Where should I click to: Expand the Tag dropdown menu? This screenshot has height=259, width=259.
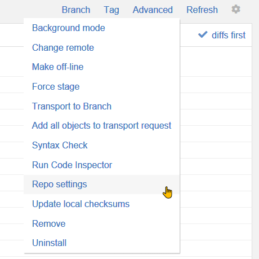pyautogui.click(x=111, y=10)
